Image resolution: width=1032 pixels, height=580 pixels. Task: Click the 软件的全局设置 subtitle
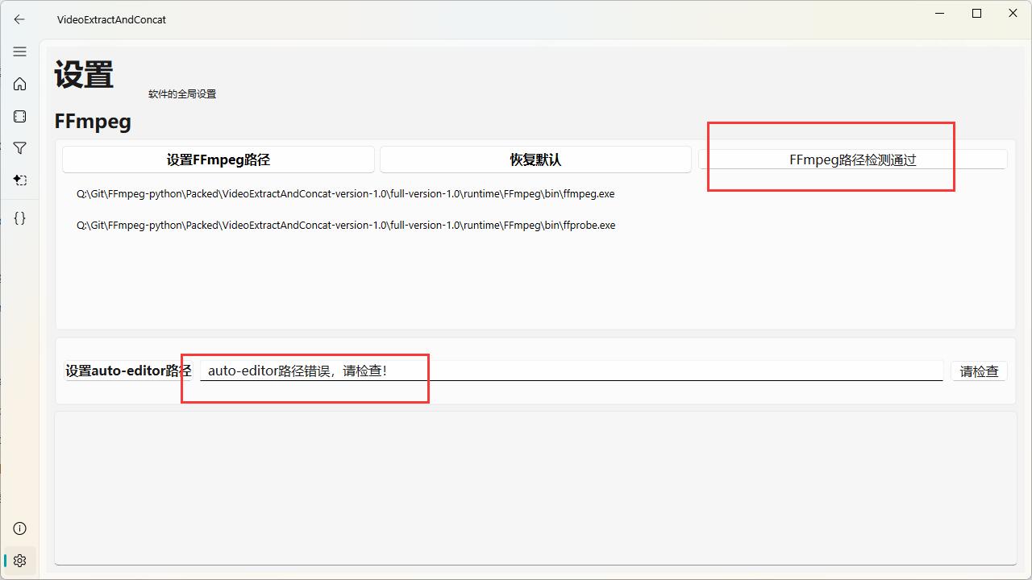pyautogui.click(x=182, y=94)
